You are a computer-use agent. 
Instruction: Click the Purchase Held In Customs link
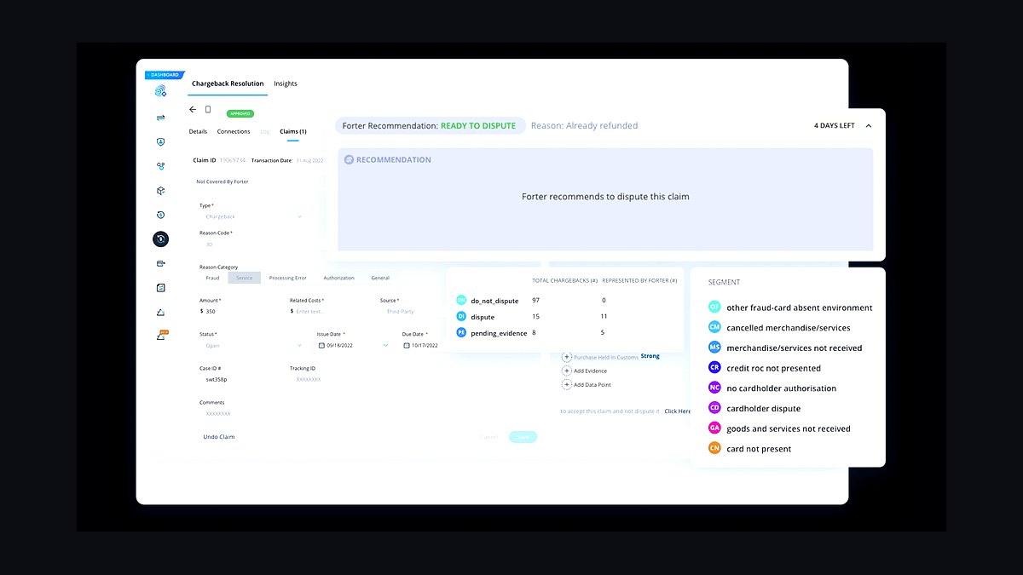606,357
